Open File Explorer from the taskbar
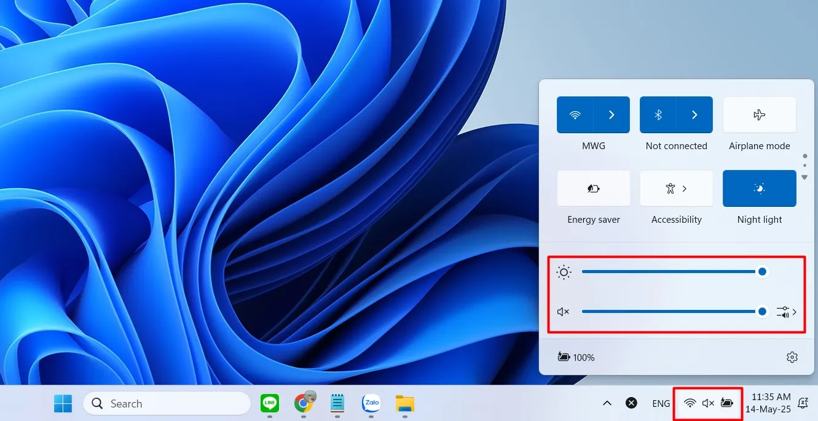Screen dimensions: 818x421 [404, 403]
